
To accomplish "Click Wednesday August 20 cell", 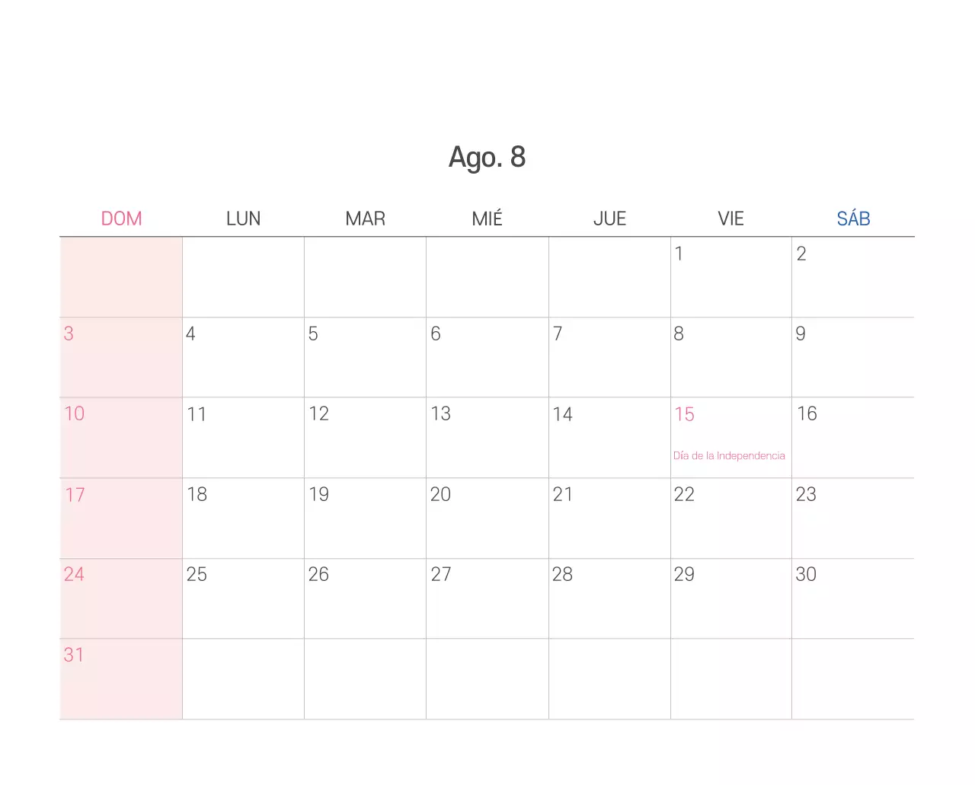I will pos(487,519).
